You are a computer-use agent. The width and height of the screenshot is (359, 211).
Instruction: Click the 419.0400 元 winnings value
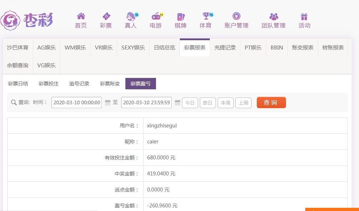pyautogui.click(x=161, y=174)
